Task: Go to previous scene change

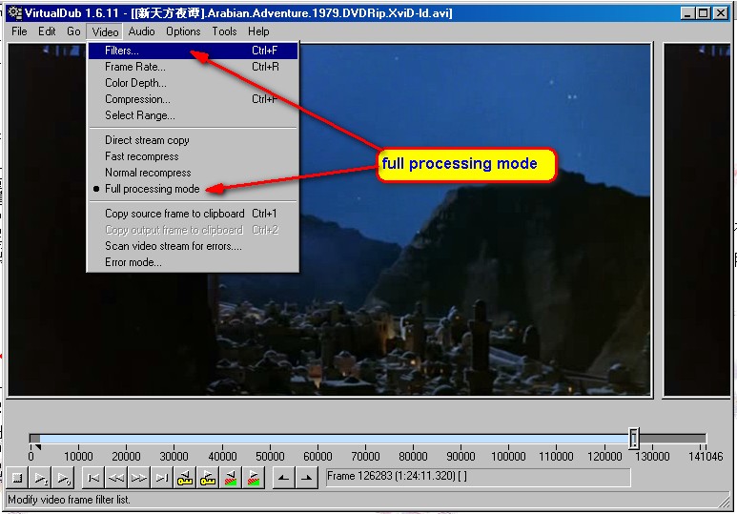Action: click(x=231, y=478)
